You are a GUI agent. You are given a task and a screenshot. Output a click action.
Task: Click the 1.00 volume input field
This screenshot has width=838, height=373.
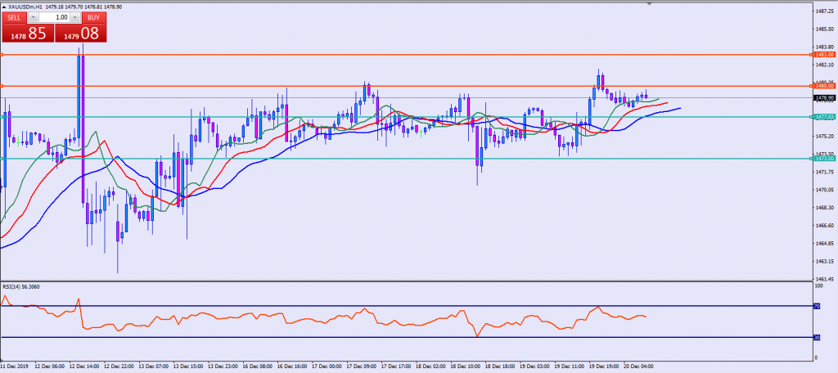(x=54, y=18)
